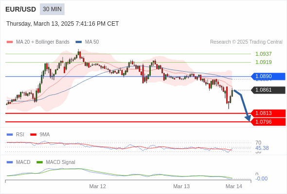Click the 1.0919 resistance level label
Screen dimensions: 287x194
point(263,62)
